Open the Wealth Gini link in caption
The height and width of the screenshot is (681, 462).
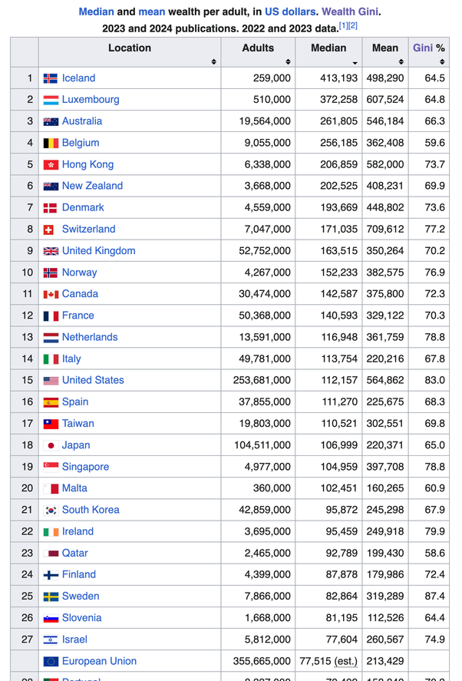click(x=351, y=12)
